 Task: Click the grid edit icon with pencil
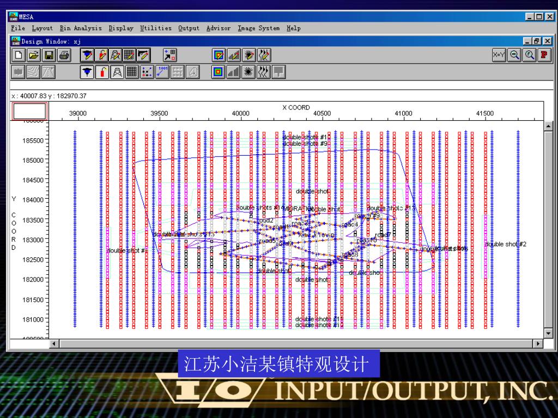(129, 55)
